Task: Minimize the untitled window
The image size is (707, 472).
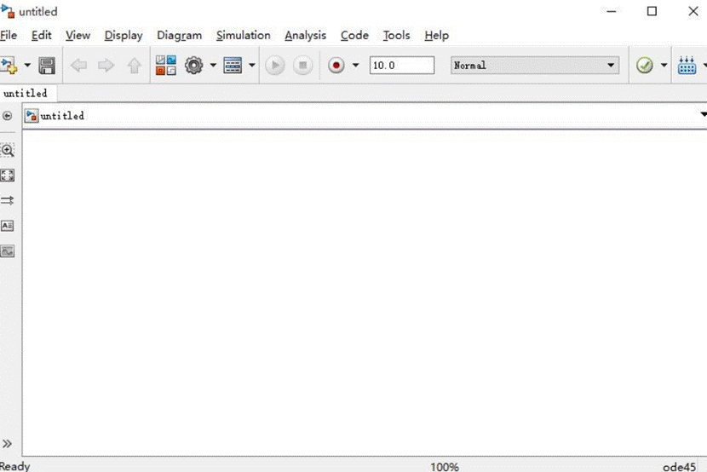Action: tap(612, 11)
